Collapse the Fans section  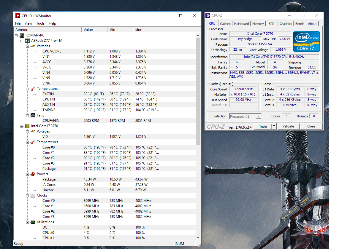(28, 116)
